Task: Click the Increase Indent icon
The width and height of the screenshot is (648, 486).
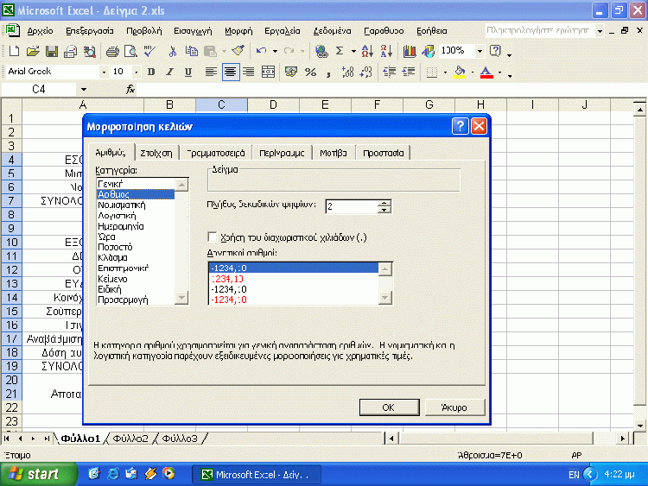Action: pos(409,73)
